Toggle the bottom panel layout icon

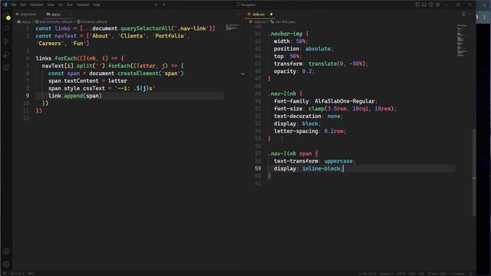click(x=424, y=5)
